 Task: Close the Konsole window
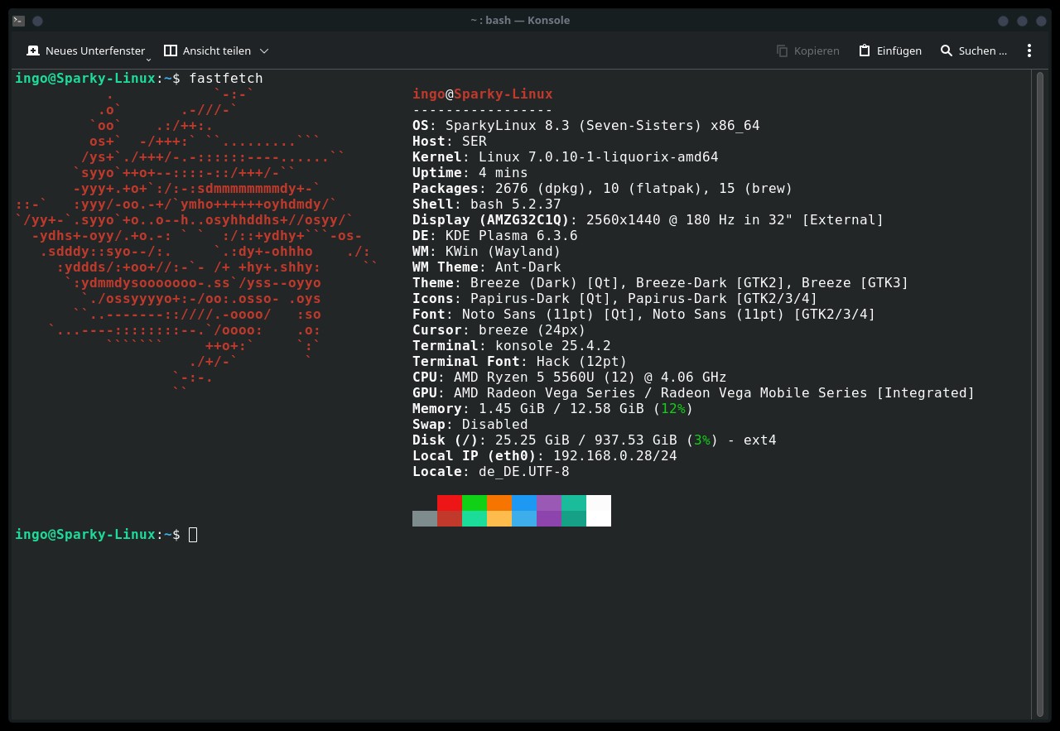[x=1040, y=21]
